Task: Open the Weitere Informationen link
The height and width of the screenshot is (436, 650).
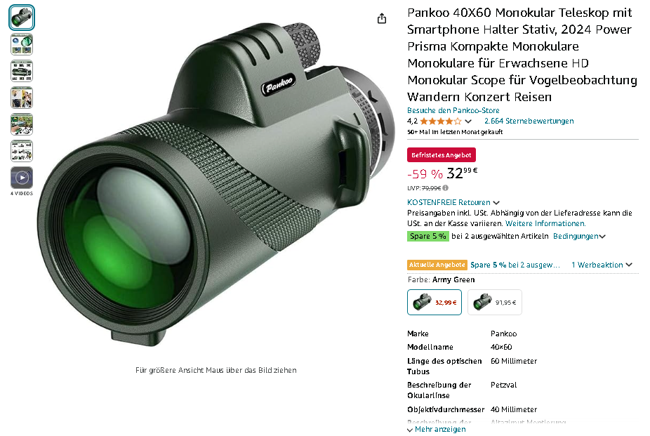Action: click(545, 223)
